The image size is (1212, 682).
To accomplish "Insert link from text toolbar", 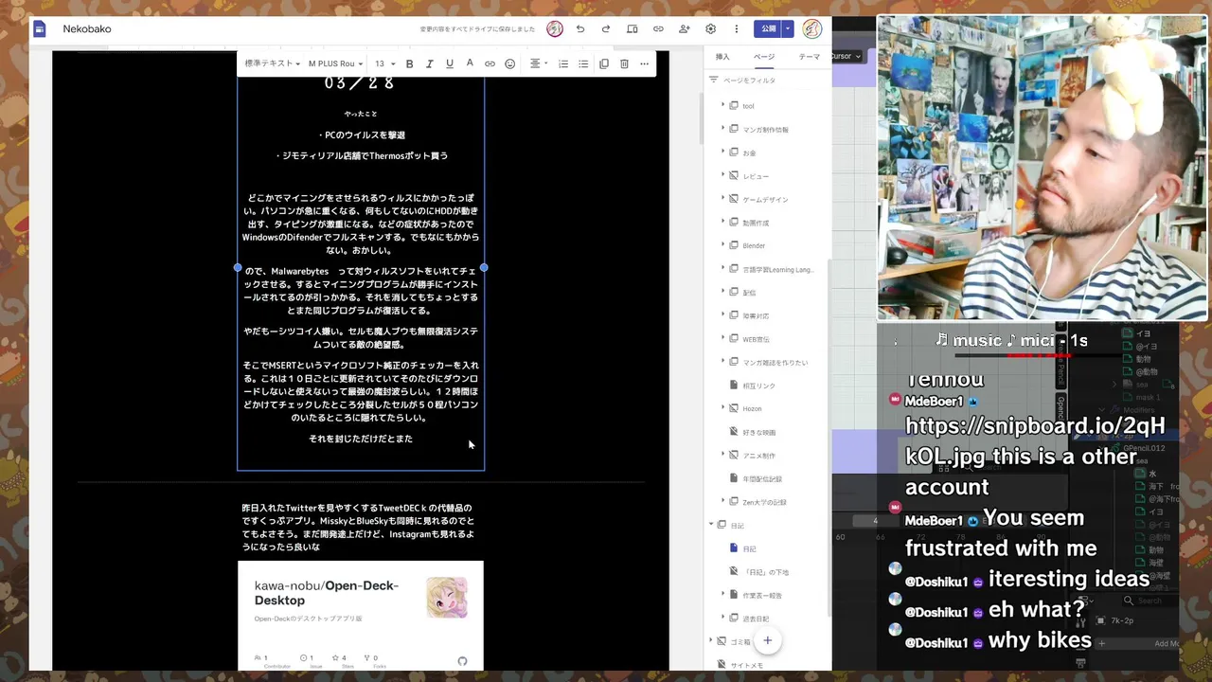I will tap(490, 63).
